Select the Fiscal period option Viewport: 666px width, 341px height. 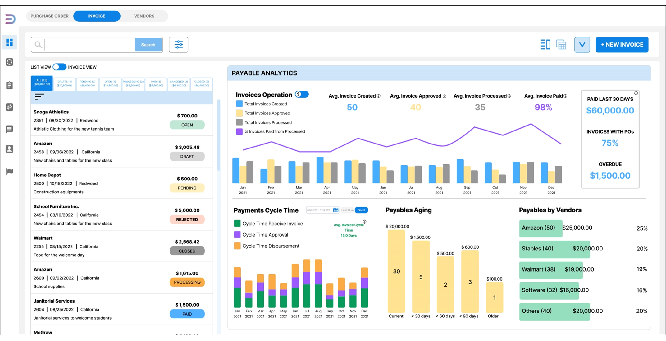click(x=361, y=210)
